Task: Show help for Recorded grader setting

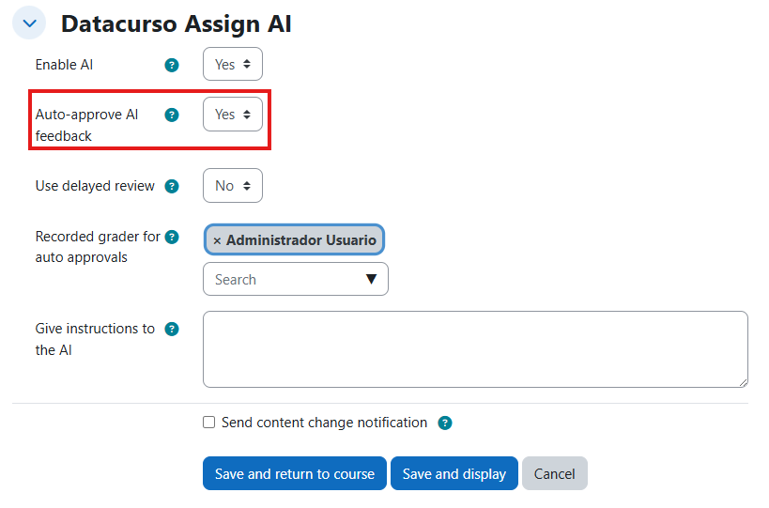Action: 172,238
